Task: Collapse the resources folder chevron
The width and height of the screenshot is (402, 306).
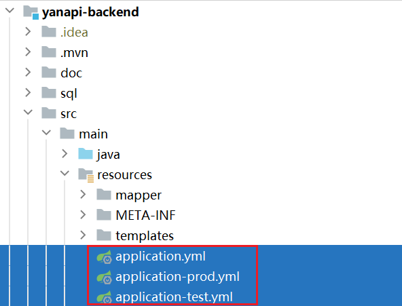Action: click(x=65, y=173)
